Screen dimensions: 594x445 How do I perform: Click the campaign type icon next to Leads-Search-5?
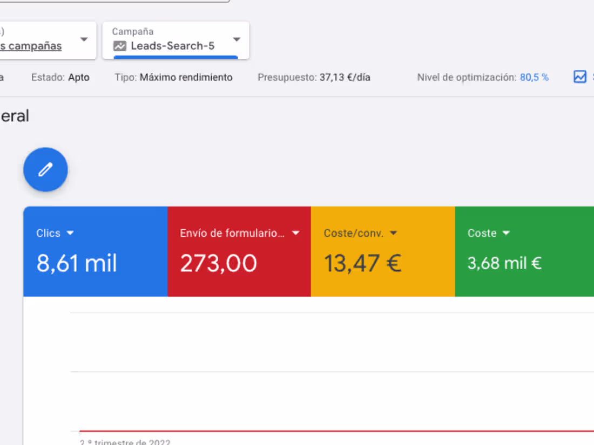tap(120, 46)
